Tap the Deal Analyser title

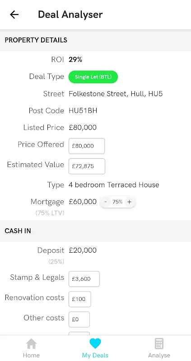(x=70, y=14)
